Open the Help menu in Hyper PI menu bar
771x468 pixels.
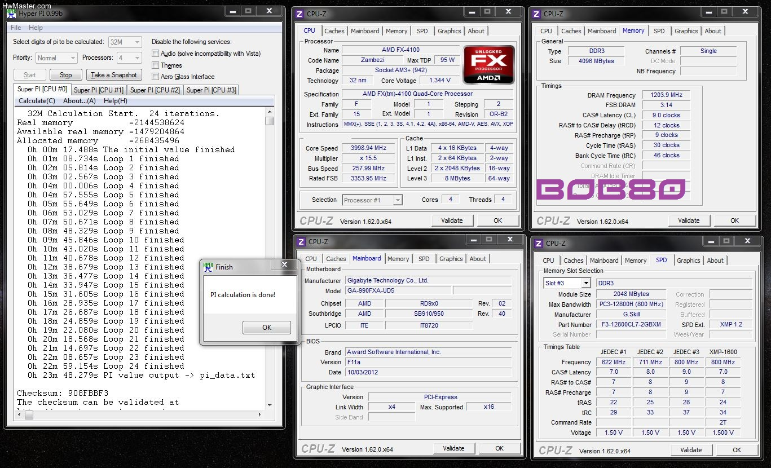click(x=36, y=28)
